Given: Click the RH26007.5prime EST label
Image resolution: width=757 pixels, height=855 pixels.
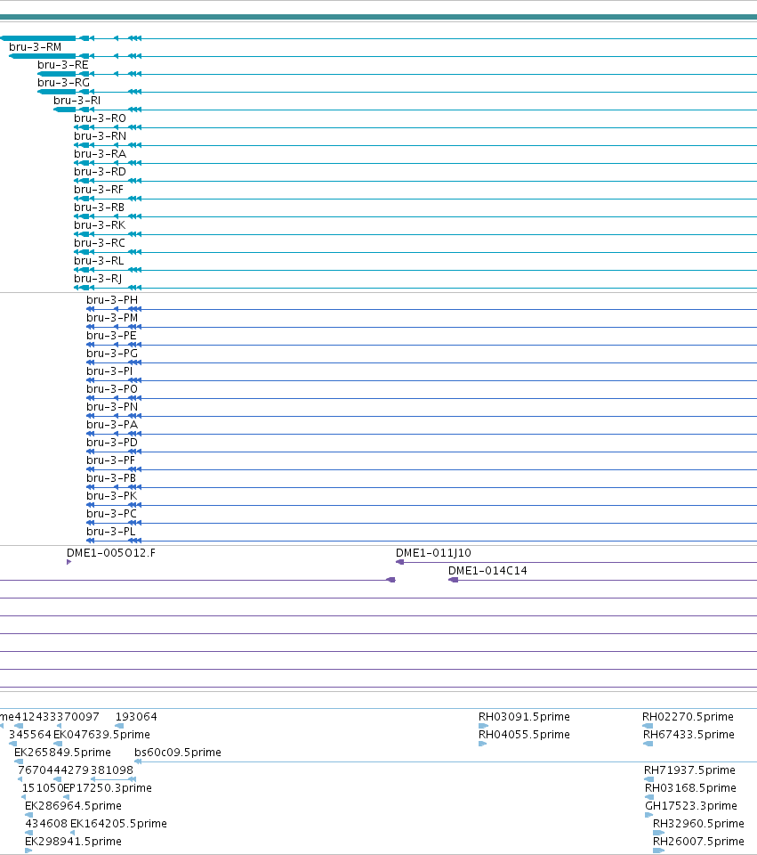Looking at the screenshot, I should point(698,842).
